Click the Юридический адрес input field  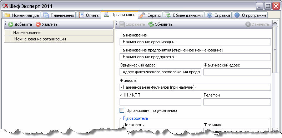(x=160, y=72)
